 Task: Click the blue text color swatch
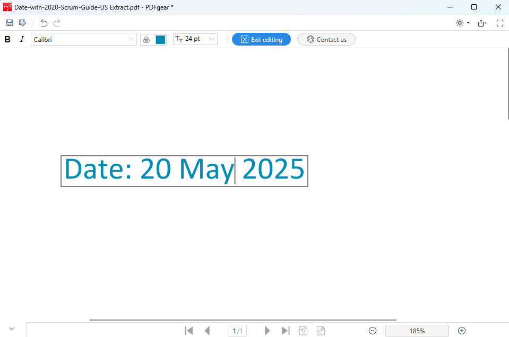tap(160, 40)
